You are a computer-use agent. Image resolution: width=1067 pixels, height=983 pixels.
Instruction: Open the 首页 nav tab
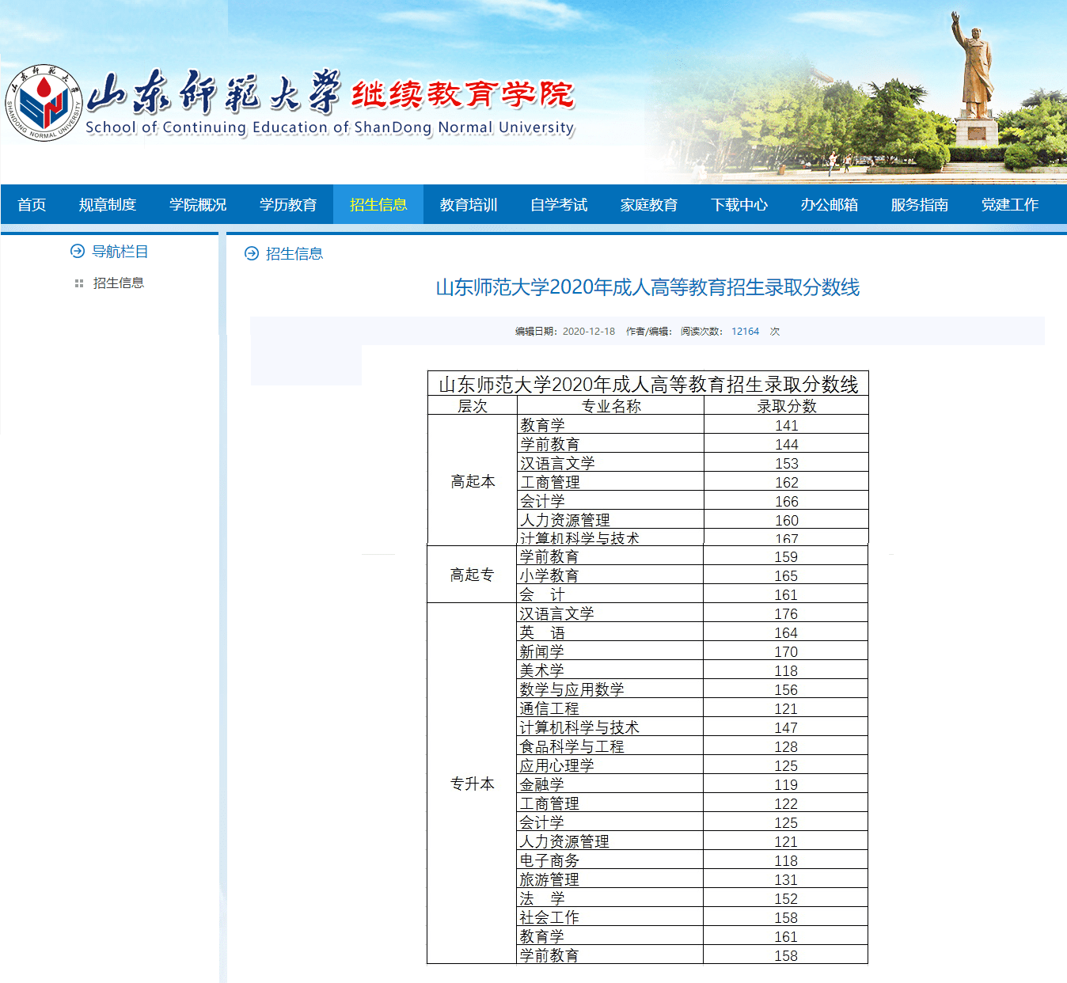click(x=32, y=205)
